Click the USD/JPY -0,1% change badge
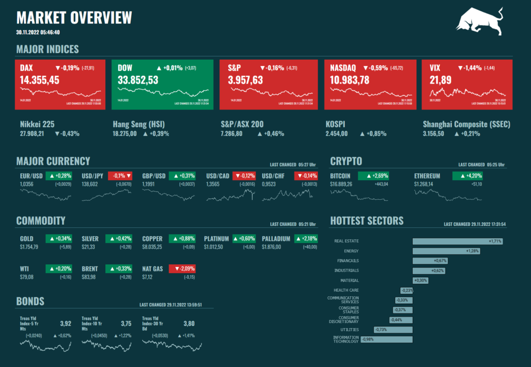The image size is (531, 367). (120, 176)
